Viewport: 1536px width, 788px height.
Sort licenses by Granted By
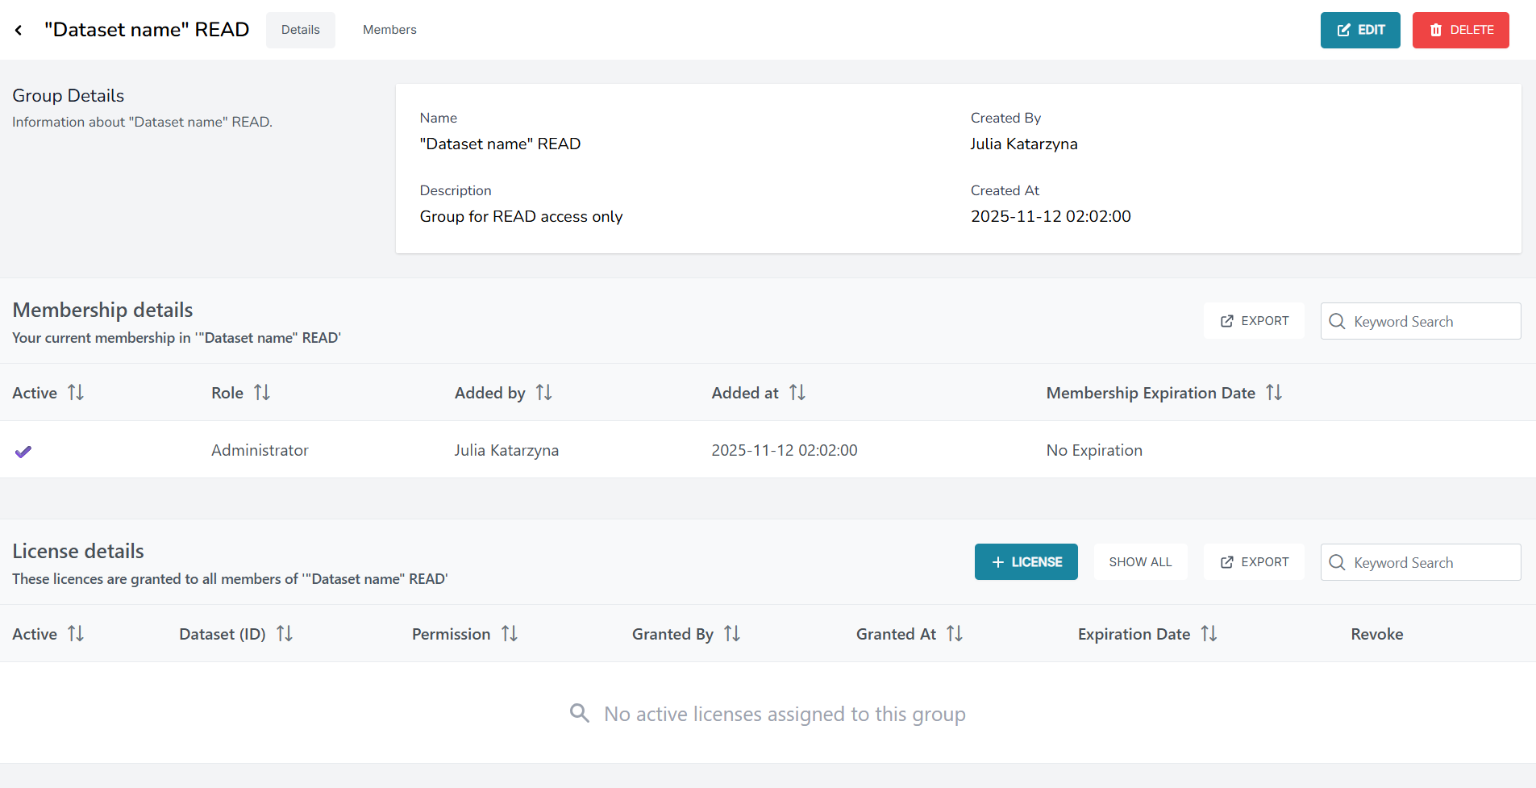(732, 634)
